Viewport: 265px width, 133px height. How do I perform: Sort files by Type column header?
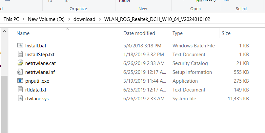point(177,33)
